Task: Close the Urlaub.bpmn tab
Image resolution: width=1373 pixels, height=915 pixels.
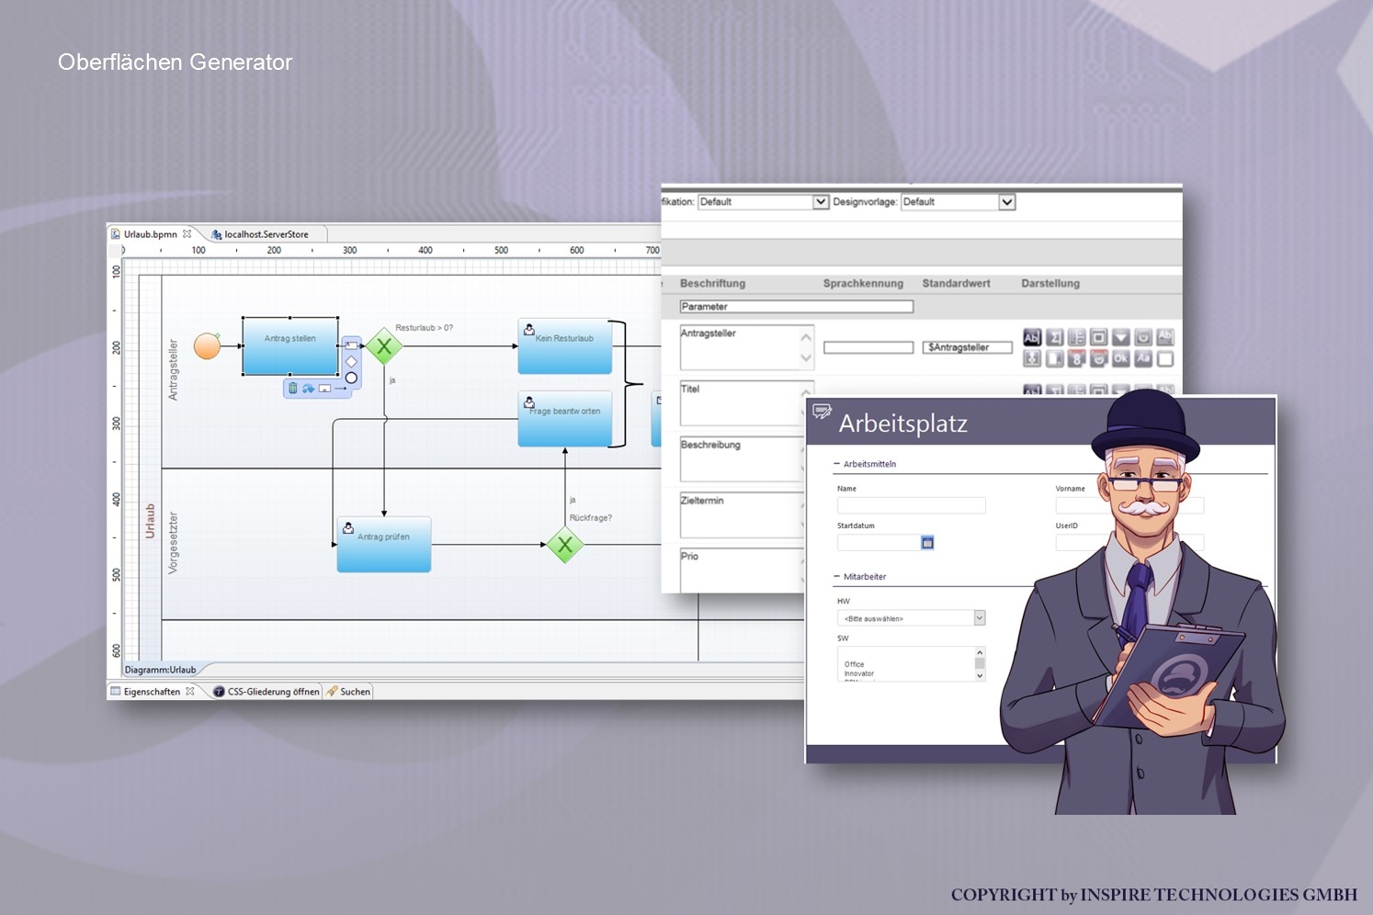Action: (x=187, y=233)
